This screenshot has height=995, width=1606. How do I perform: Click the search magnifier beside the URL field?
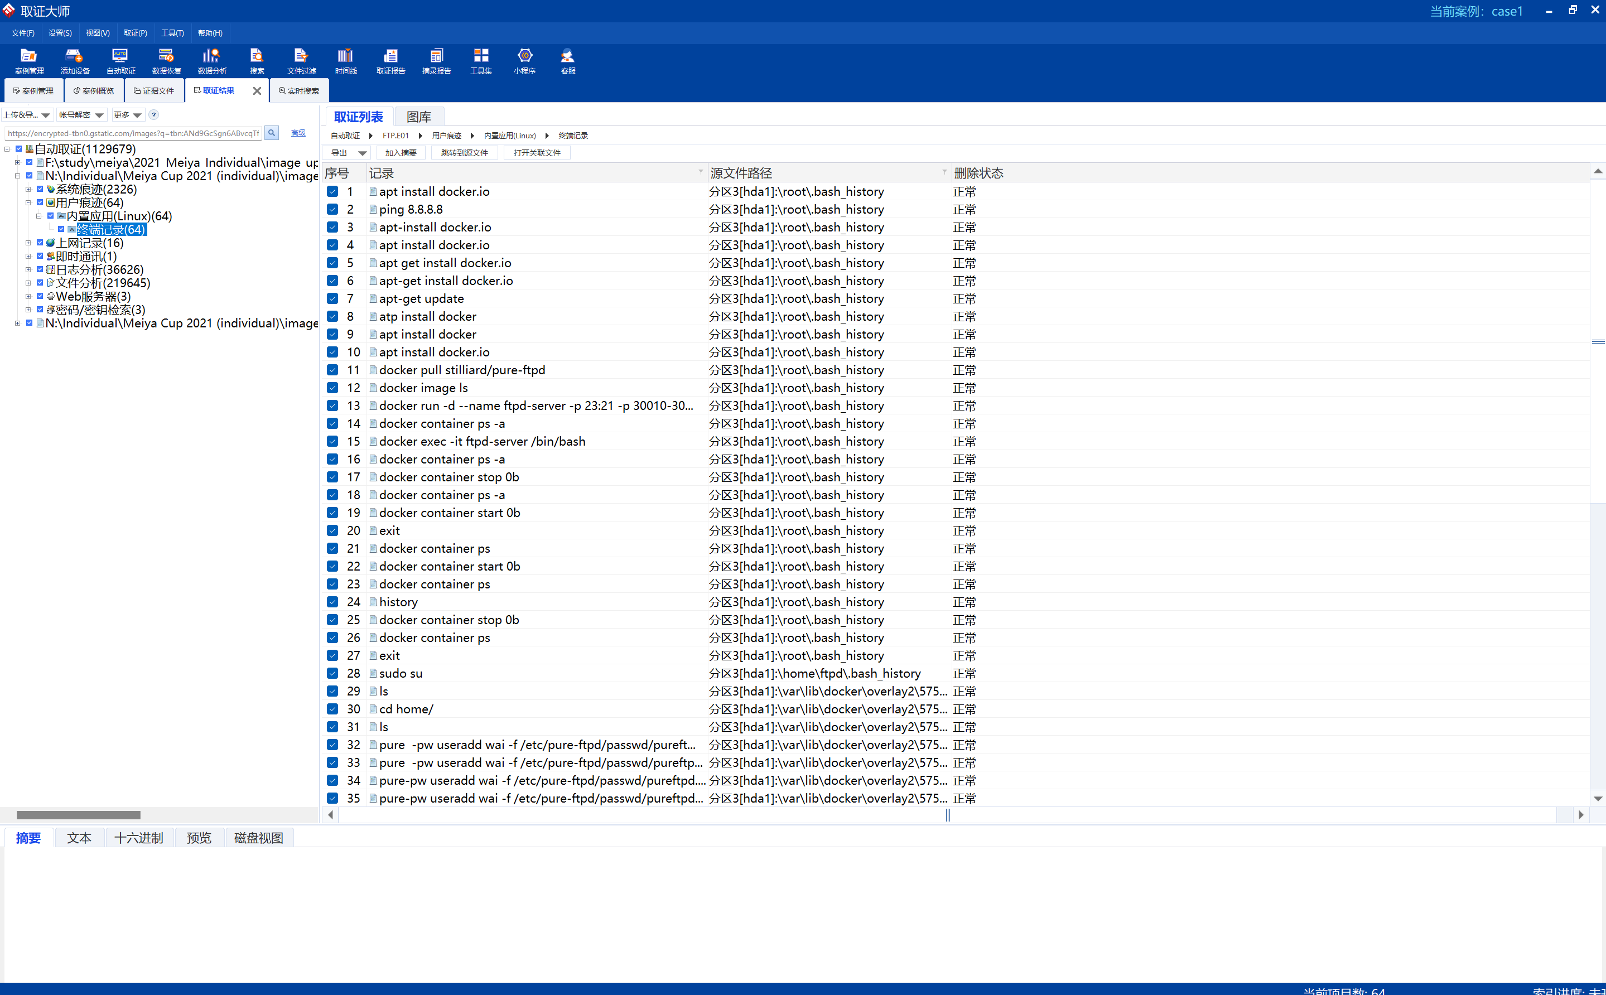(271, 133)
